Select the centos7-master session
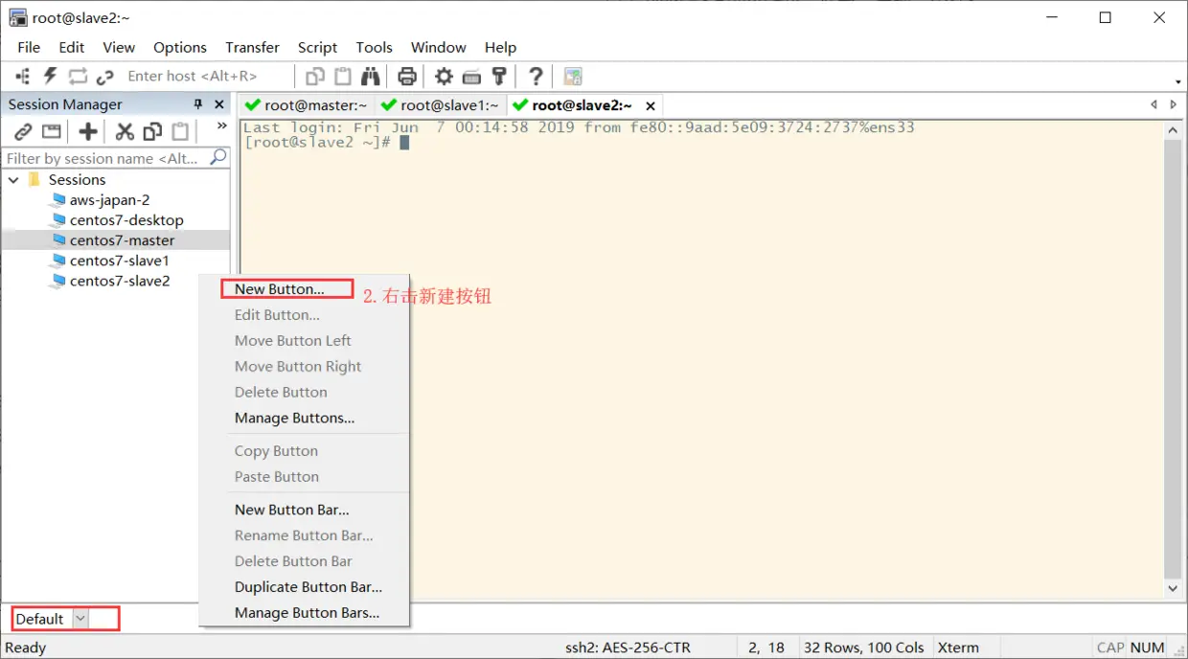Image resolution: width=1188 pixels, height=659 pixels. point(122,240)
